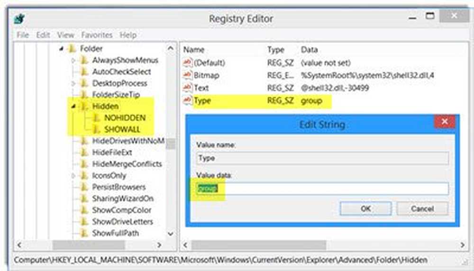Select the Bitmap value name

206,75
